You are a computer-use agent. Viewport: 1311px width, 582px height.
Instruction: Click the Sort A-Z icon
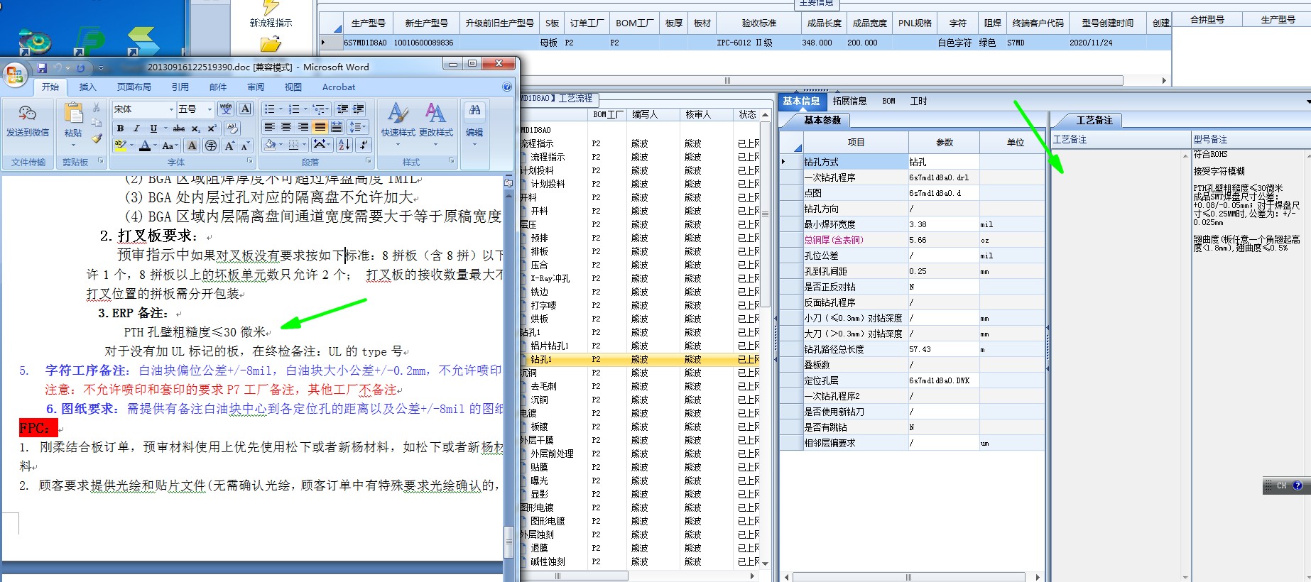[344, 144]
